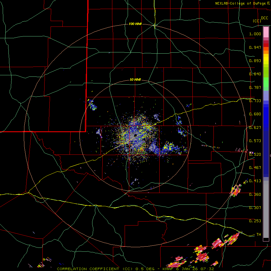
Task: Select the bright green band of the color bar
Action: click(266, 82)
